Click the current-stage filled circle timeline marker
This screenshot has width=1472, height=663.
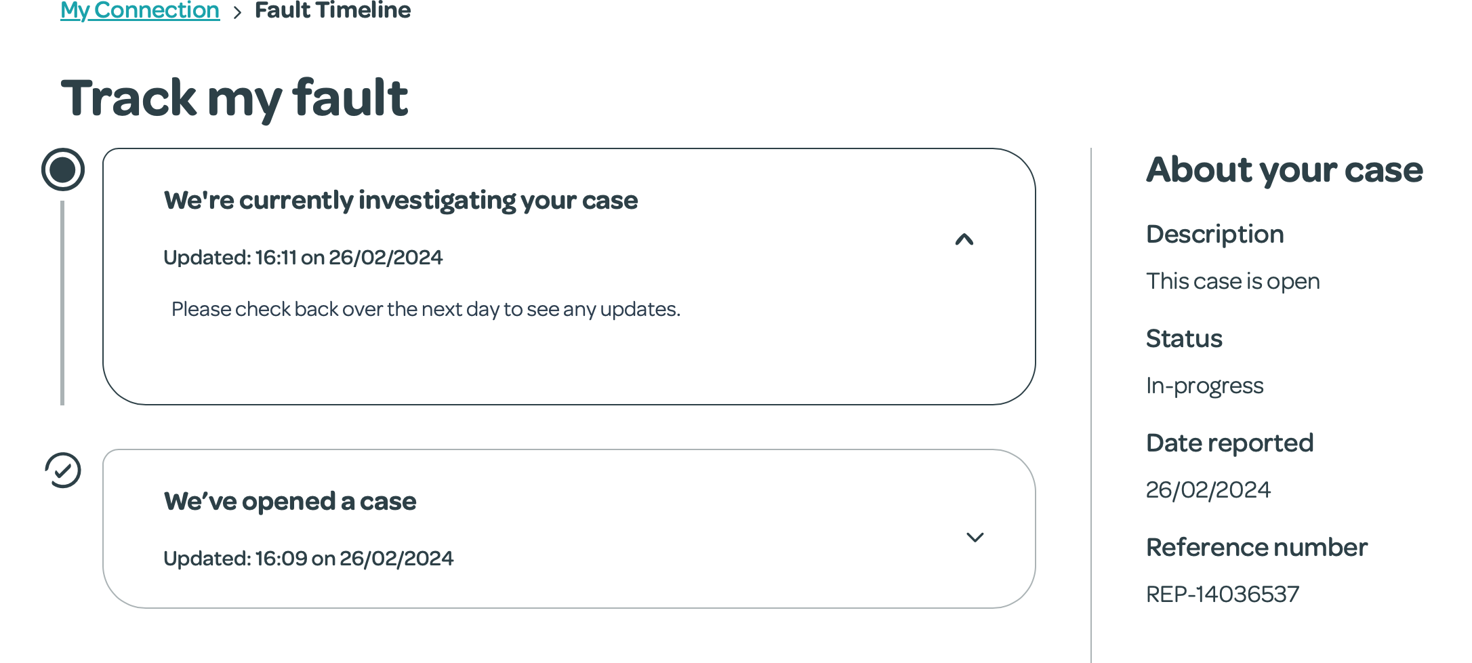tap(63, 169)
